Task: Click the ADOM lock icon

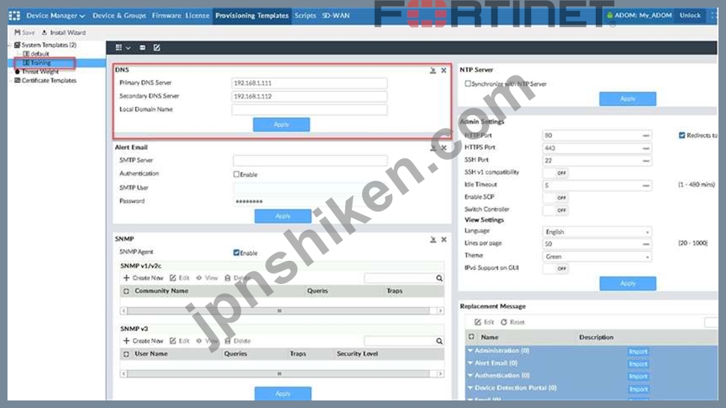Action: click(609, 15)
